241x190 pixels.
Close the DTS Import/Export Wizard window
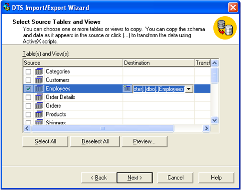point(233,8)
